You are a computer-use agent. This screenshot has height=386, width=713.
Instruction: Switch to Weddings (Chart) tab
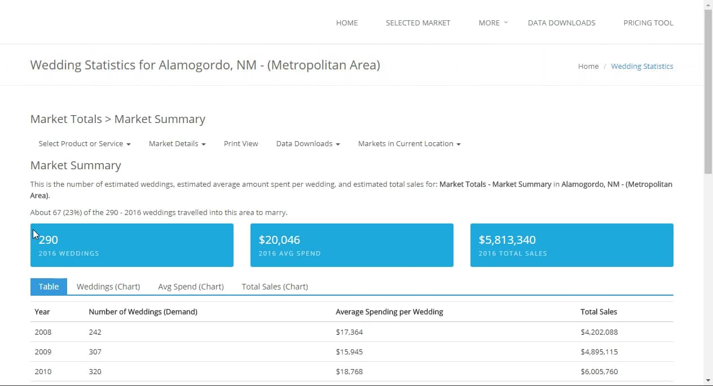[108, 286]
